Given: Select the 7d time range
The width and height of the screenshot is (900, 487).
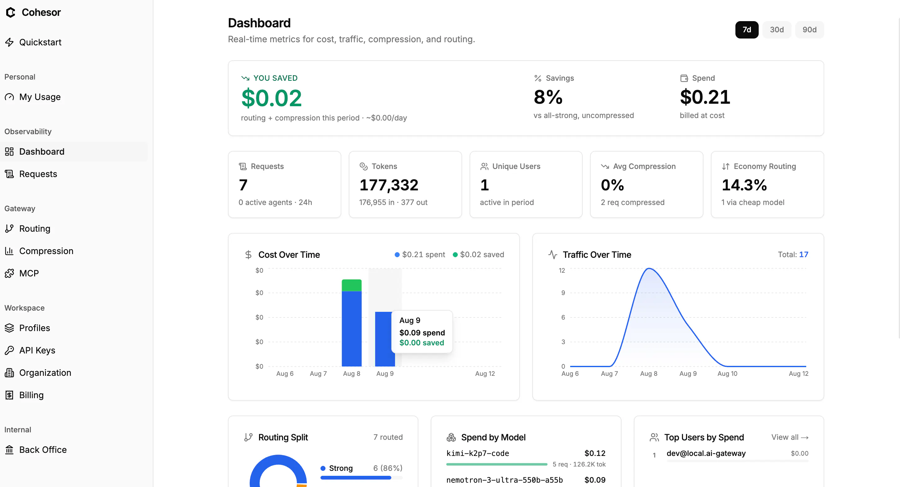Looking at the screenshot, I should (747, 30).
